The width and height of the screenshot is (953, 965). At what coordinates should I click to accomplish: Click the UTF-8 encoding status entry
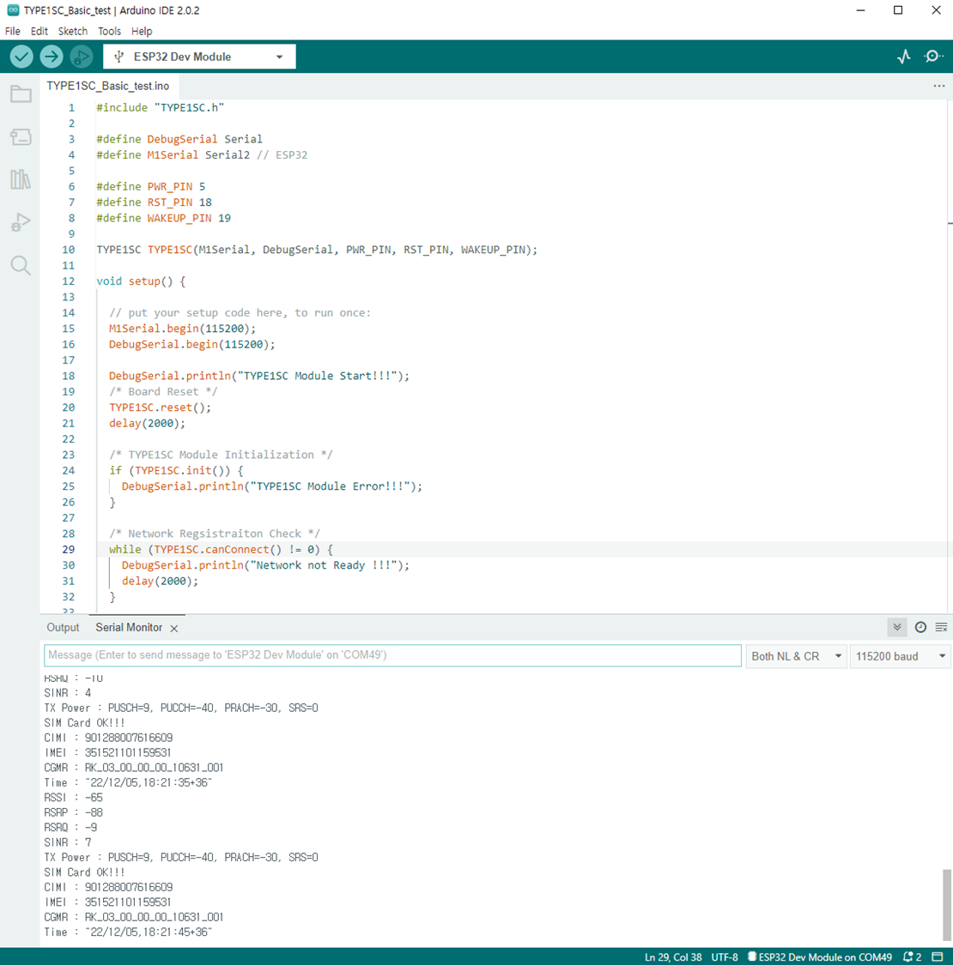coord(725,957)
